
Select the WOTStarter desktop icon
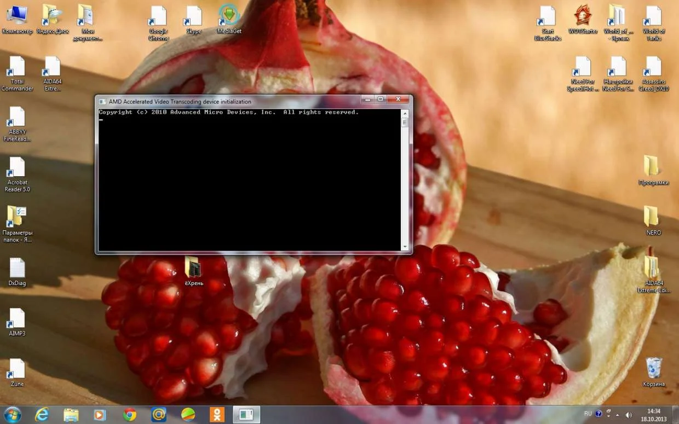click(x=583, y=20)
